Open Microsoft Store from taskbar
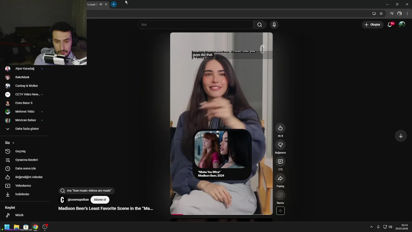 click(26, 227)
